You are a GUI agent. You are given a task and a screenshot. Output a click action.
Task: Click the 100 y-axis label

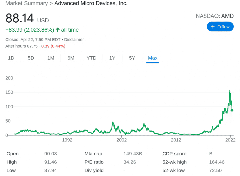pos(9,107)
